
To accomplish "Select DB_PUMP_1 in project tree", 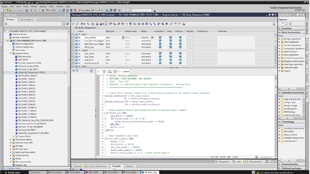I will tap(27, 79).
